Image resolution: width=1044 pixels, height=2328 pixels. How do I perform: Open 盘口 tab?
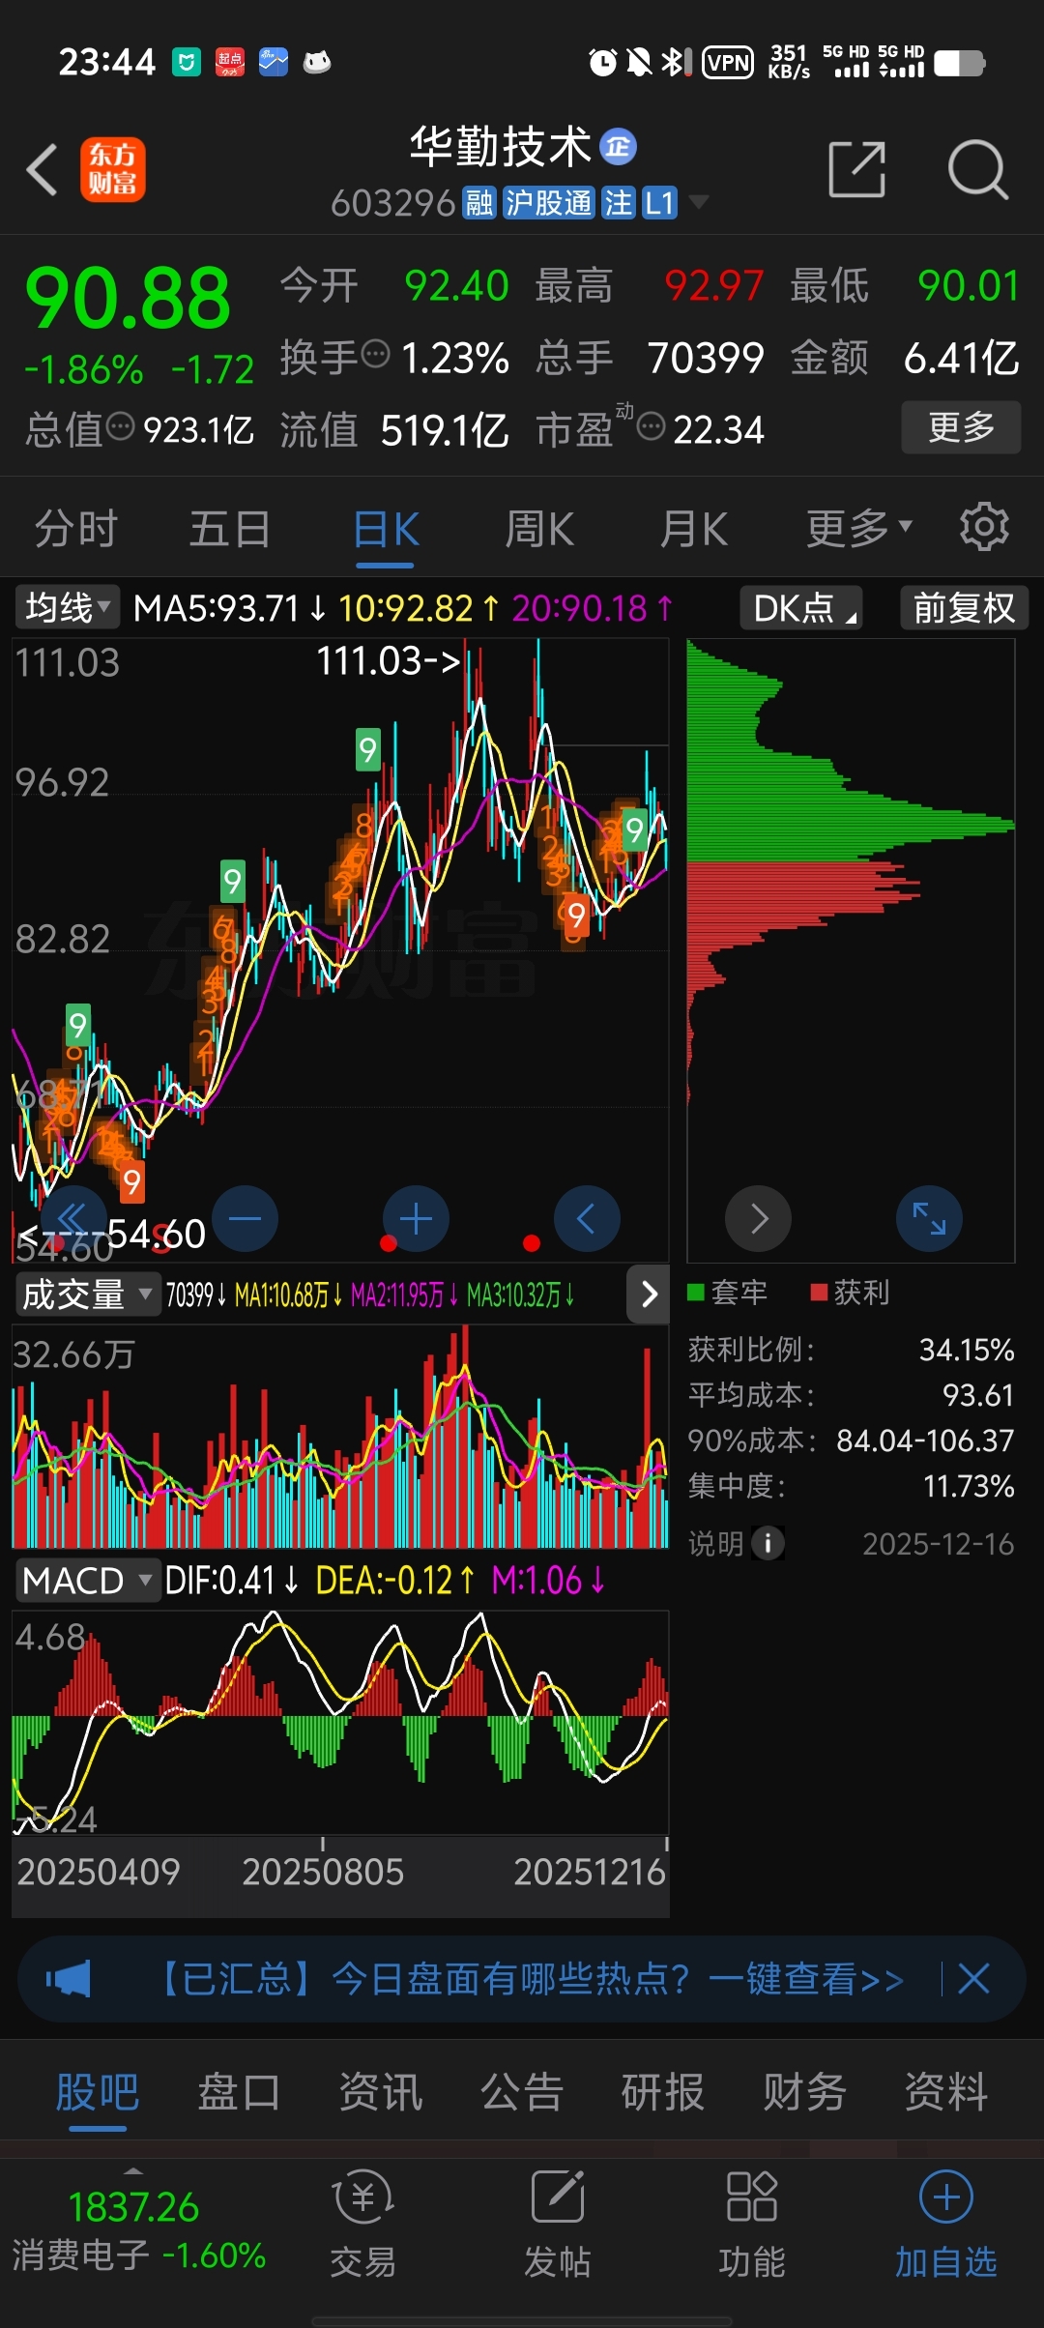(239, 2092)
